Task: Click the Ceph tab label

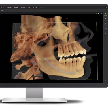Action: pos(1,10)
